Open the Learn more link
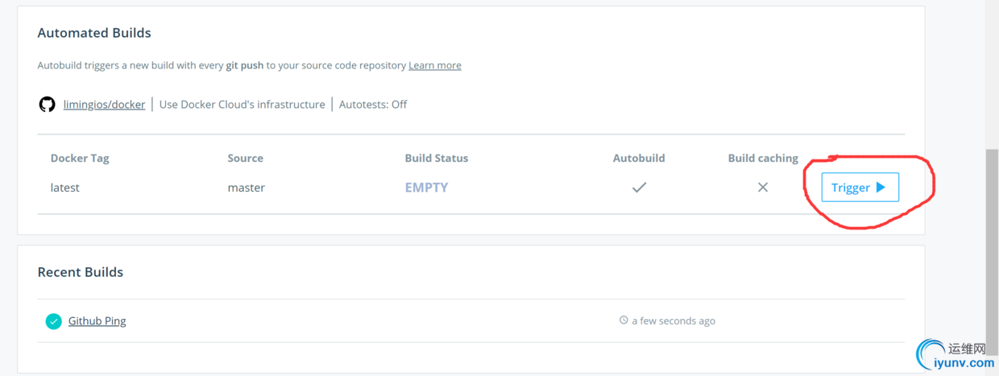999x376 pixels. [x=435, y=65]
